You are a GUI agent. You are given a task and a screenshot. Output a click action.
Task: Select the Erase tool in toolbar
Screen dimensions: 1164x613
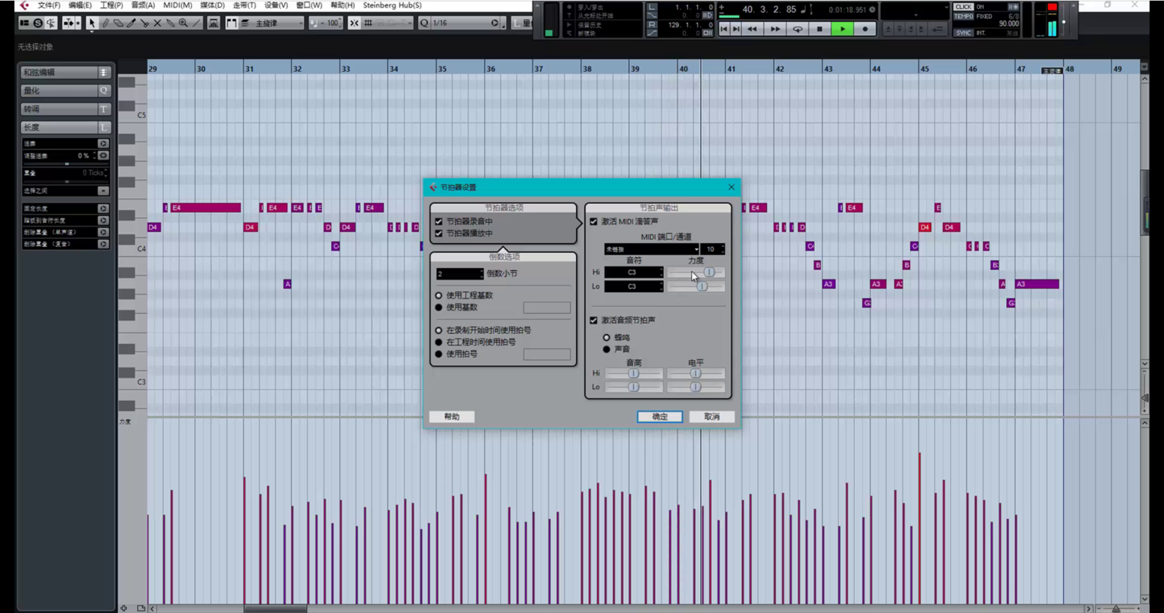point(118,23)
